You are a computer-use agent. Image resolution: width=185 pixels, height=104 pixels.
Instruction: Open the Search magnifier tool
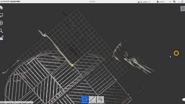tap(1, 31)
